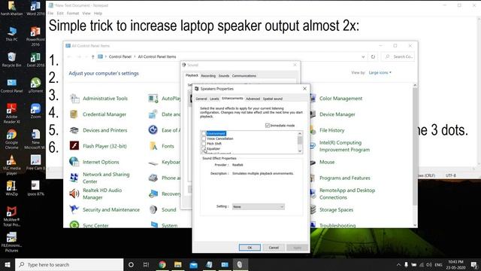
Task: Open Storage Spaces link
Action: pos(336,209)
